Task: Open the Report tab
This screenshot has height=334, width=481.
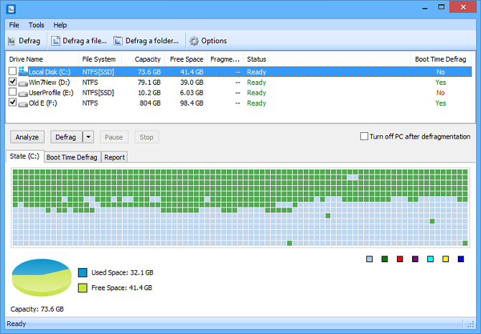Action: [114, 157]
